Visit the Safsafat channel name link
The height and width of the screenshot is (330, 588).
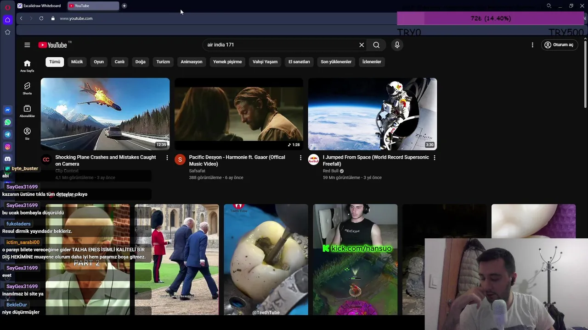197,171
